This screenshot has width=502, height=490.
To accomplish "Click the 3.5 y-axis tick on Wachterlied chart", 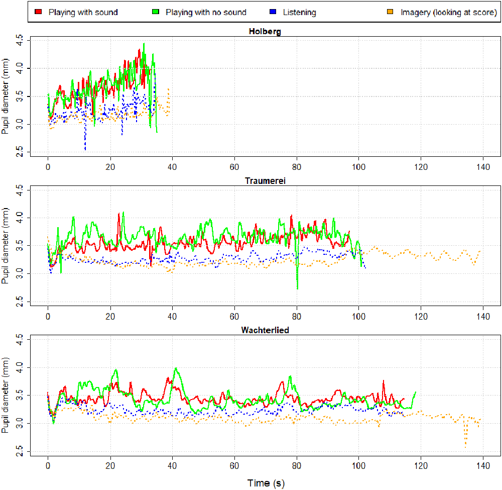I will point(19,396).
